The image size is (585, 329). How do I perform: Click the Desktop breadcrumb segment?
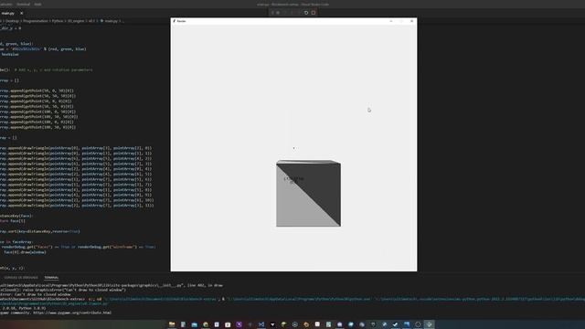[12, 21]
